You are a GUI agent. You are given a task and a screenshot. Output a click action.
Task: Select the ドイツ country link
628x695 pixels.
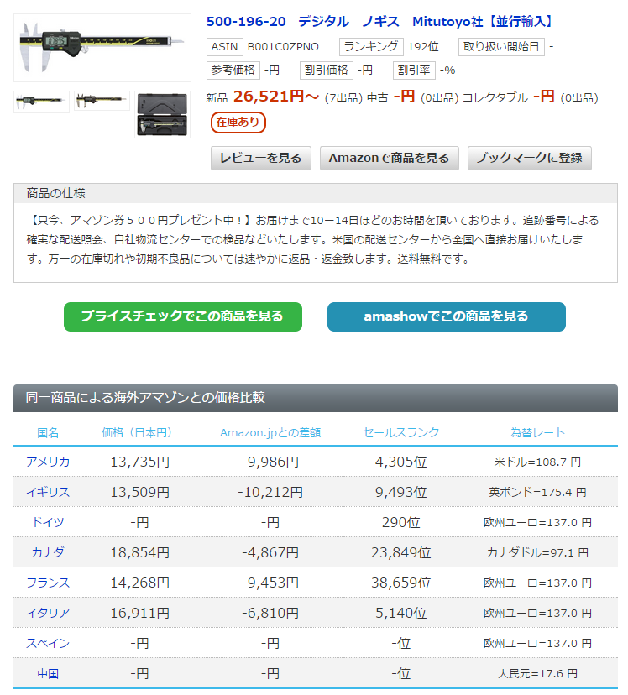[48, 522]
